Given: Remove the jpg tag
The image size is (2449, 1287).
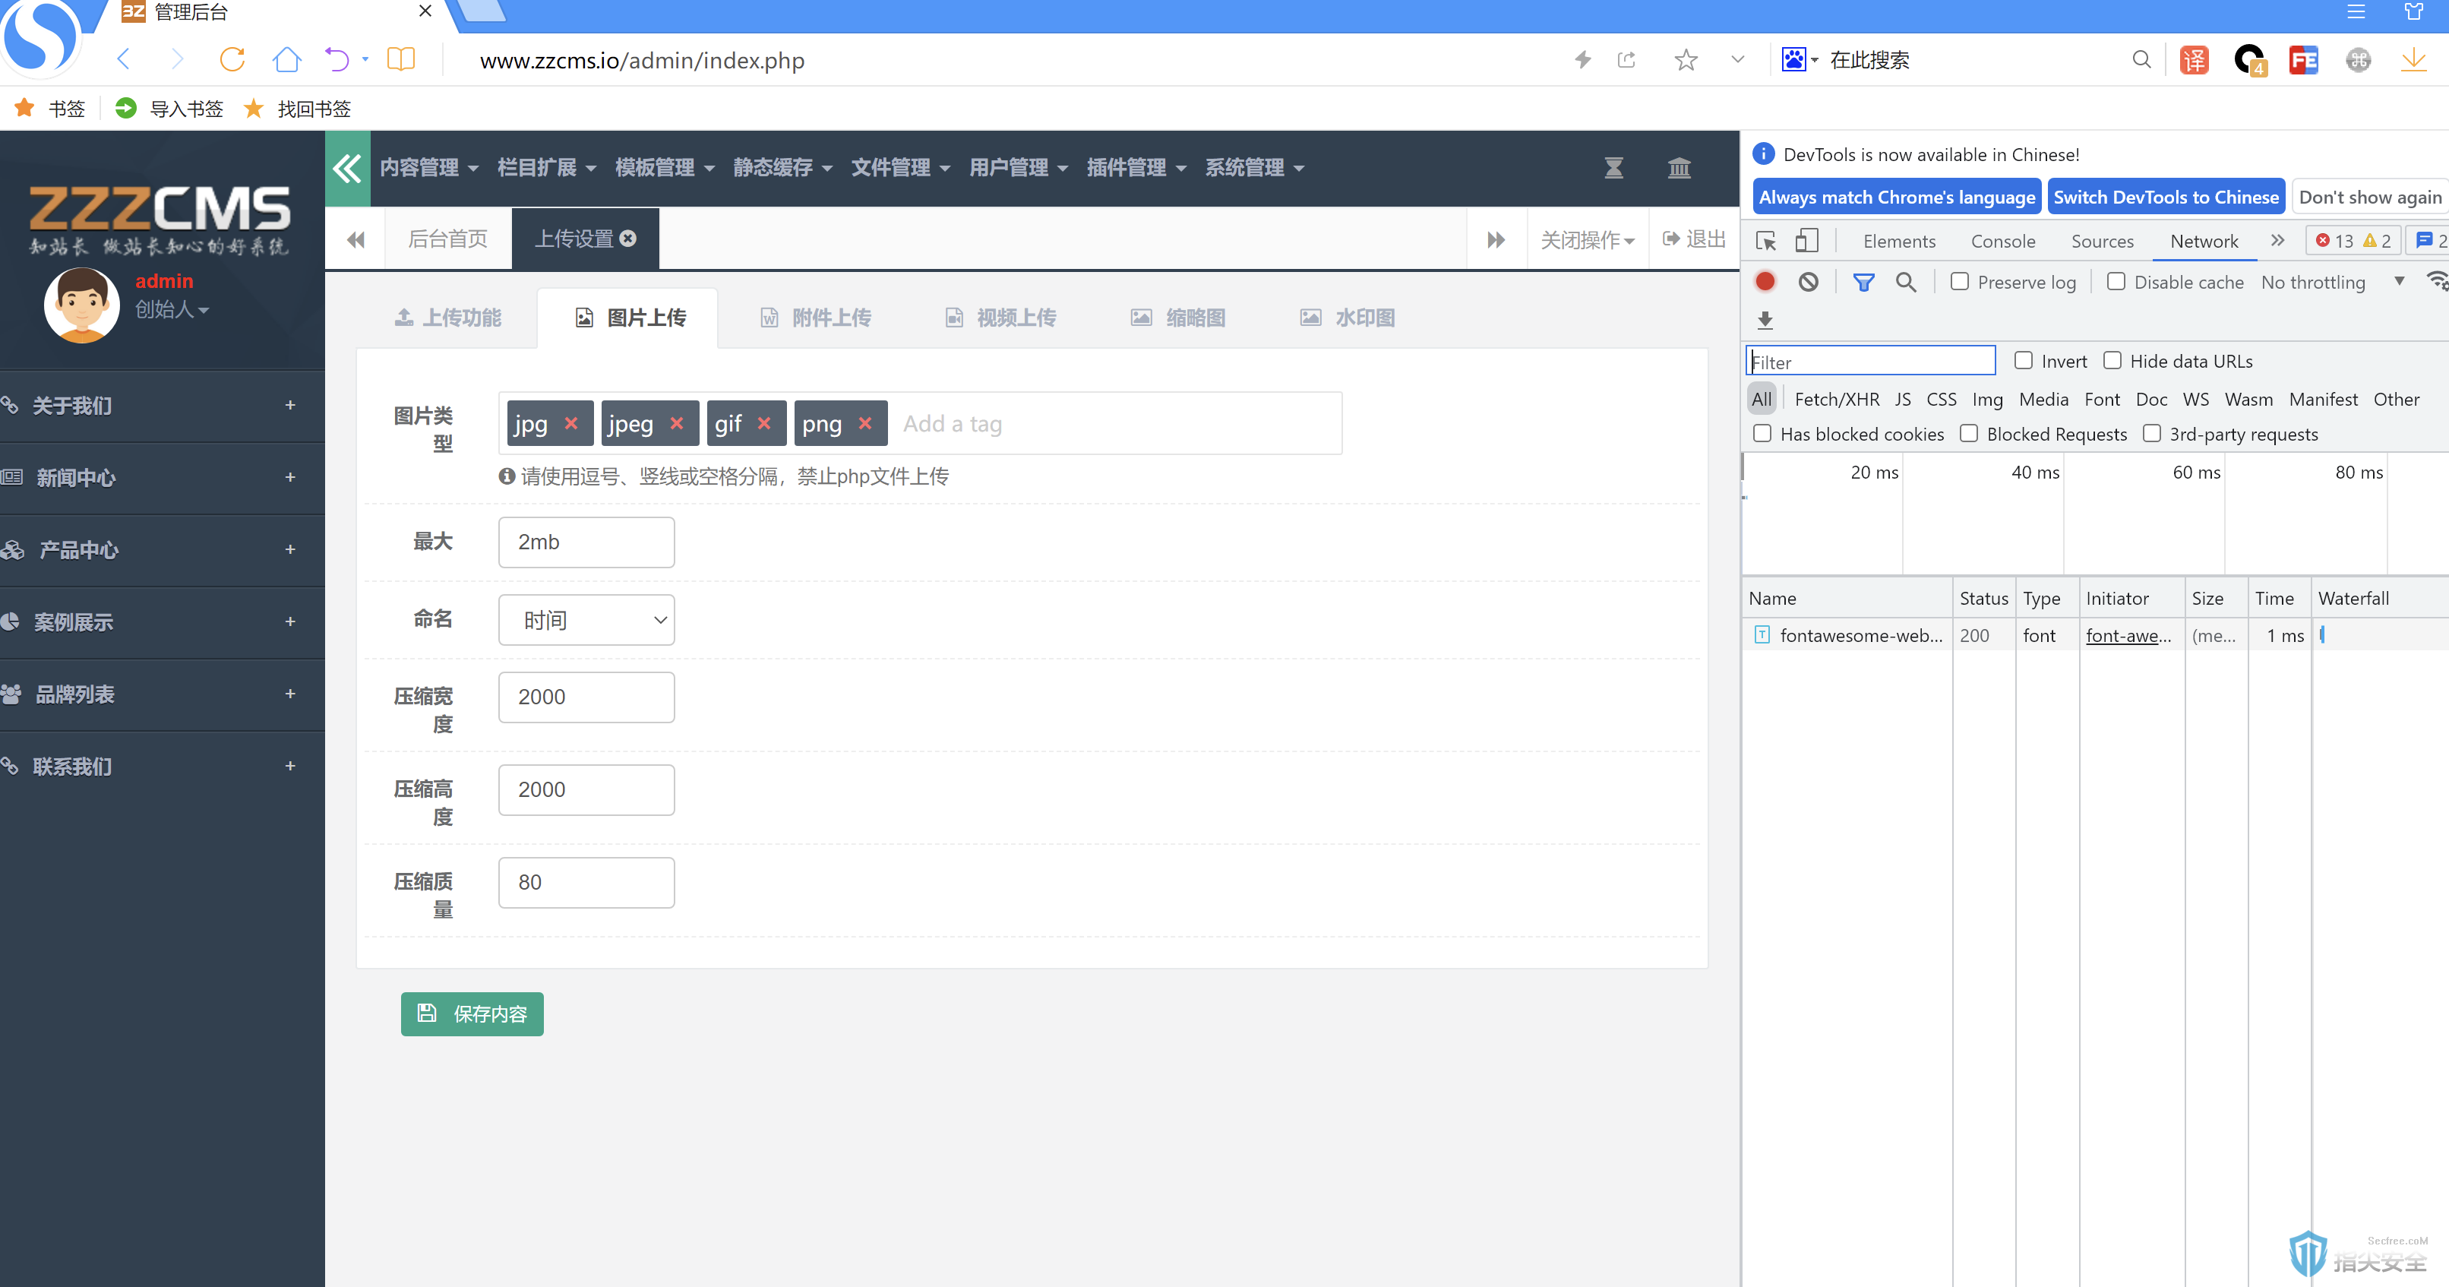Looking at the screenshot, I should [571, 423].
